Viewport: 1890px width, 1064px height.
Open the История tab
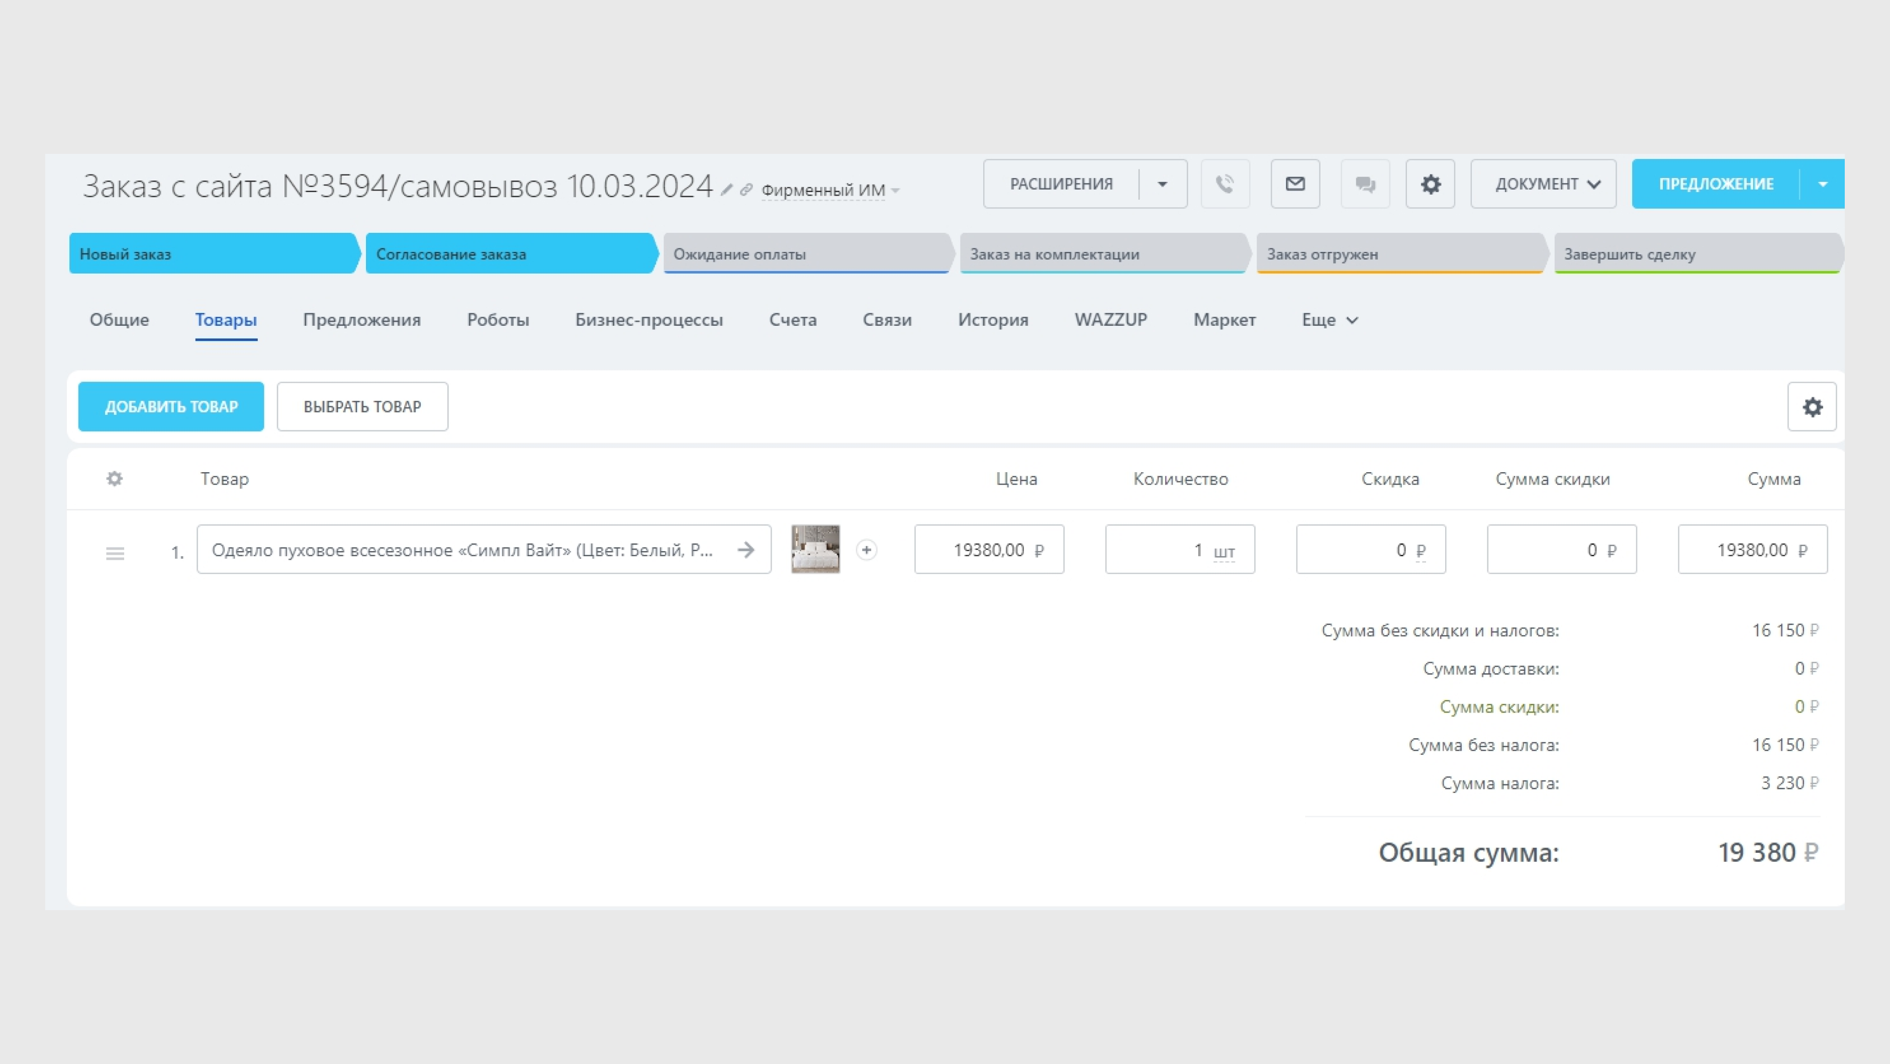click(x=993, y=320)
